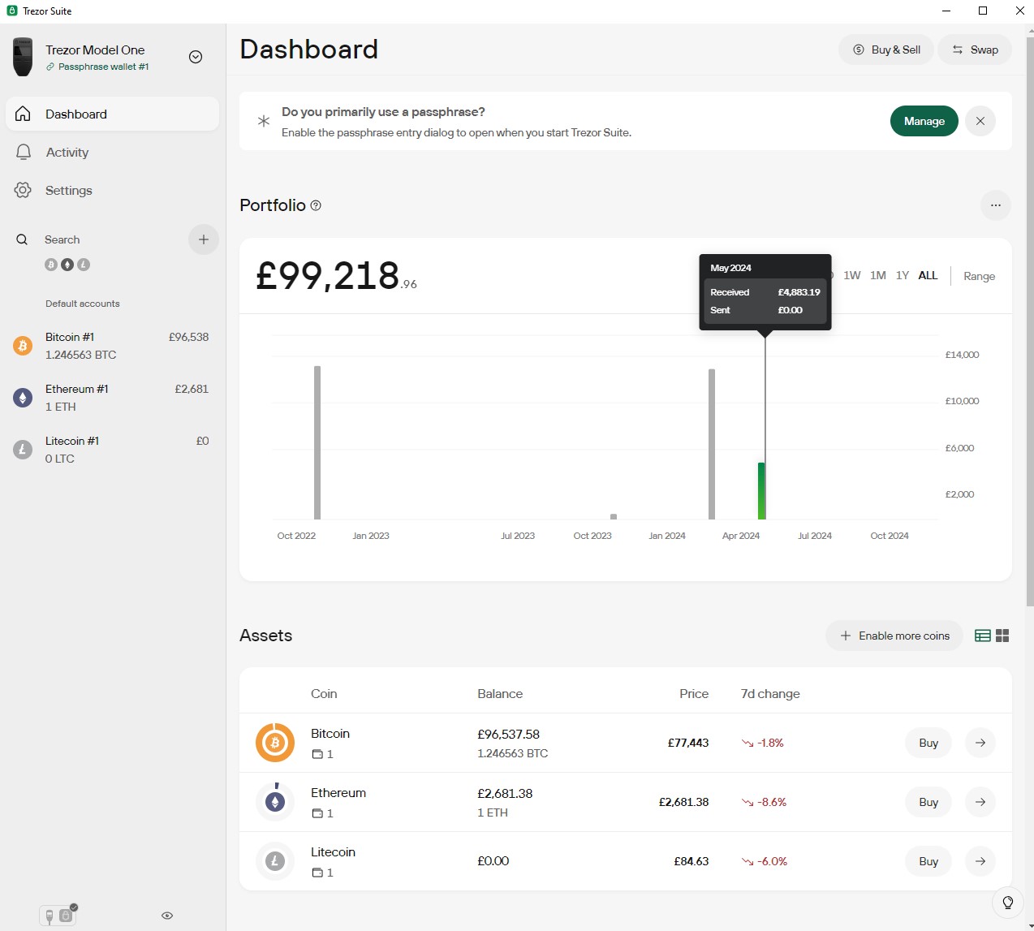
Task: Click Buy in the Bitcoin row
Action: tap(928, 743)
